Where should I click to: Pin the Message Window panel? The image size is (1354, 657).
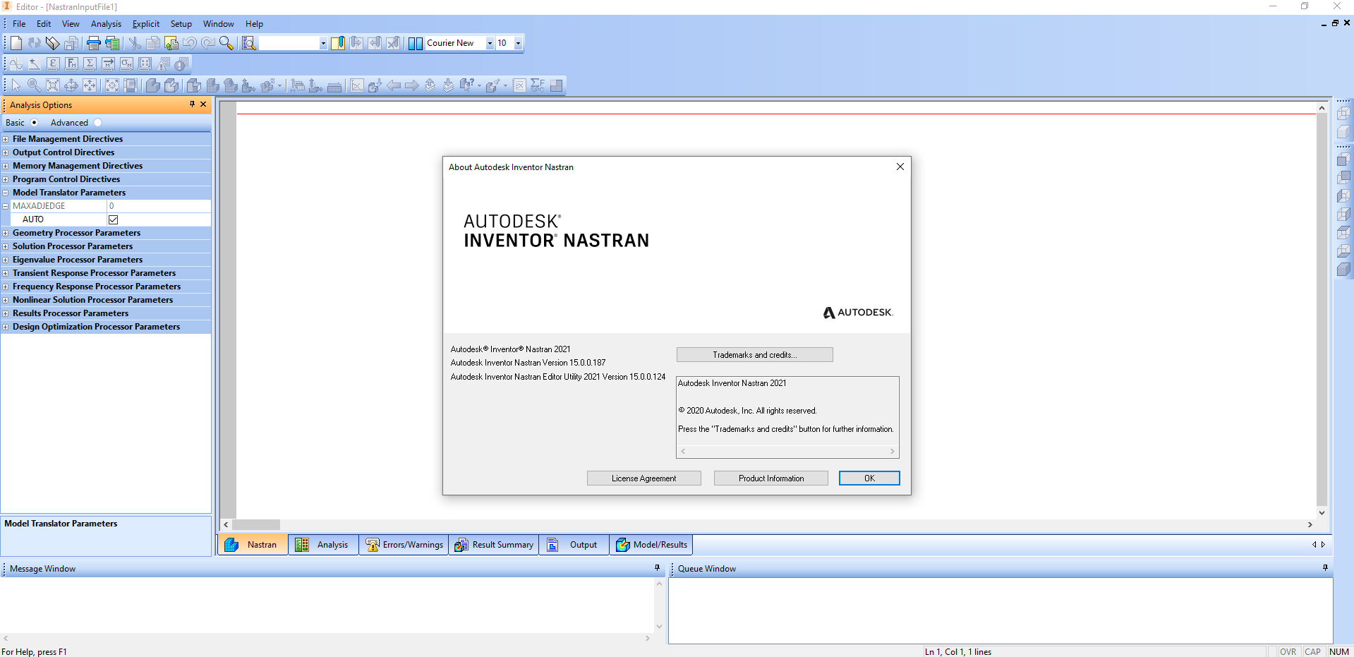point(657,567)
